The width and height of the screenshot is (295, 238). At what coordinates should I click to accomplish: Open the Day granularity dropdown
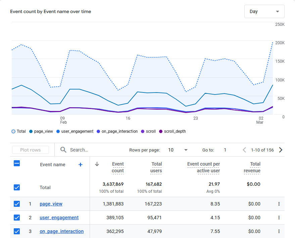pyautogui.click(x=264, y=11)
